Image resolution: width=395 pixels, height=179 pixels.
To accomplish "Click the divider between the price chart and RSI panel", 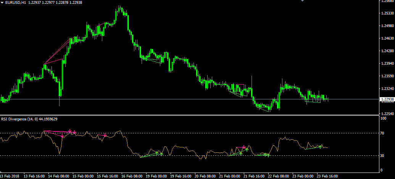I will tap(191, 115).
